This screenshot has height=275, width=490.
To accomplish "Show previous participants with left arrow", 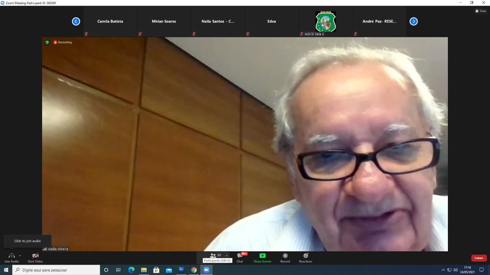I will (x=76, y=21).
